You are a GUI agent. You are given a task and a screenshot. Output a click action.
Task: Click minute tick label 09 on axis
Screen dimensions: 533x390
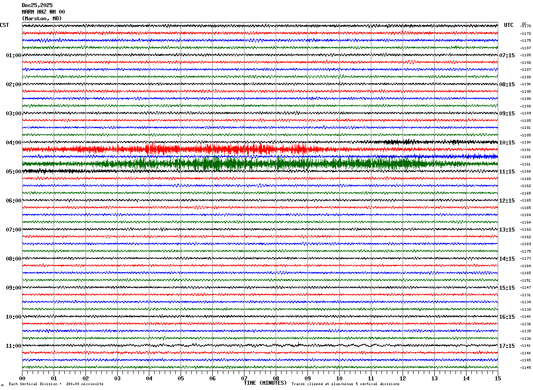(x=307, y=378)
